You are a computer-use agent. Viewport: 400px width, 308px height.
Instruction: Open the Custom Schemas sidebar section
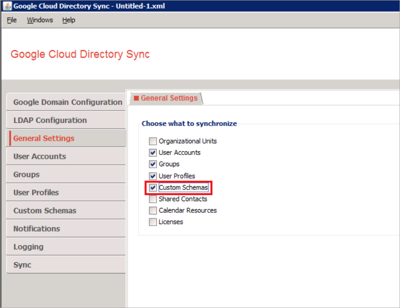[x=45, y=211]
